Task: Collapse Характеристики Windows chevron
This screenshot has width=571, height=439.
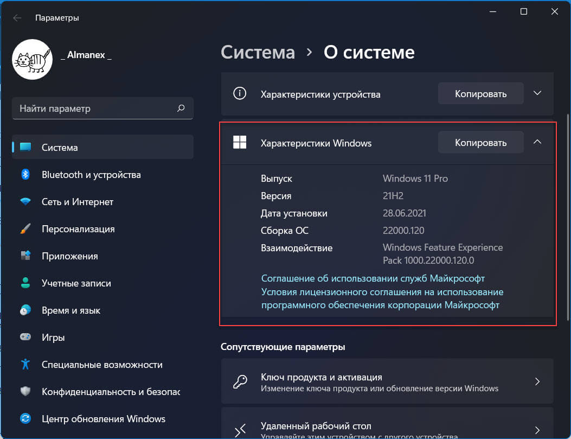Action: [537, 142]
